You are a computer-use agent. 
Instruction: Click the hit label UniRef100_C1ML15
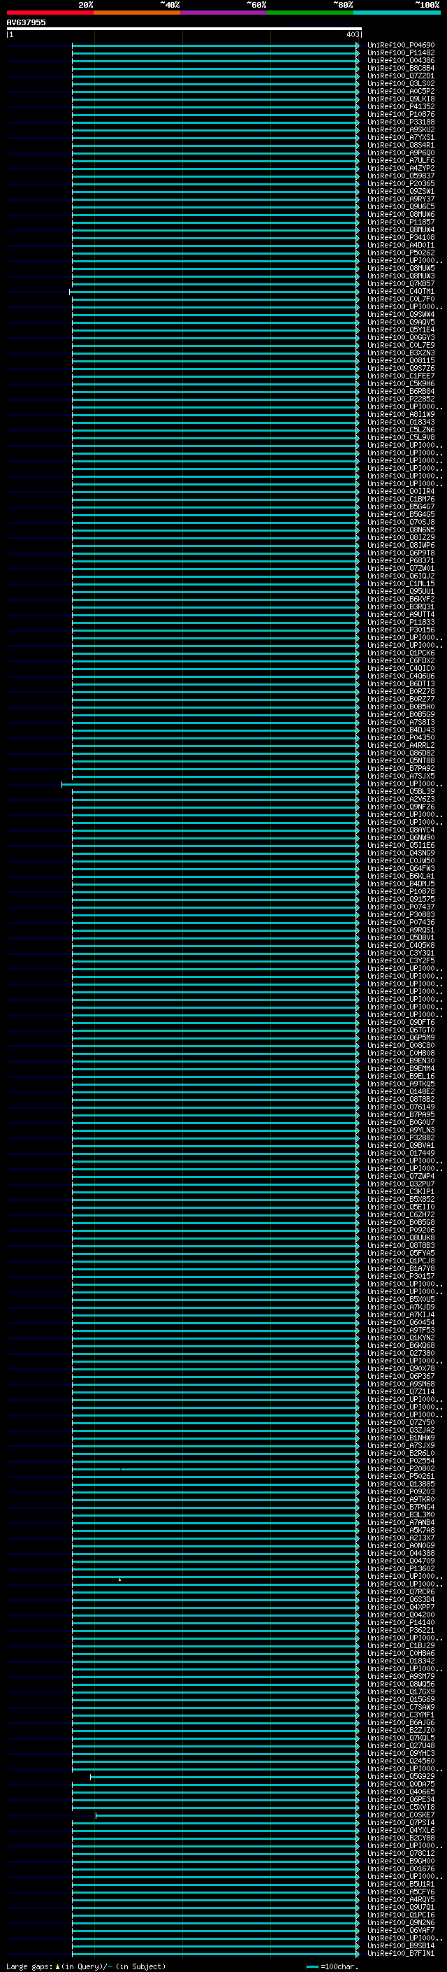click(x=401, y=583)
